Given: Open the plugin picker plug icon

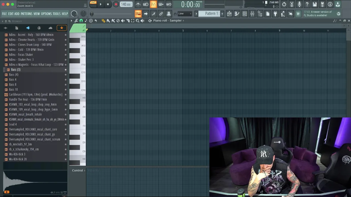Looking at the screenshot, I should click(x=275, y=14).
